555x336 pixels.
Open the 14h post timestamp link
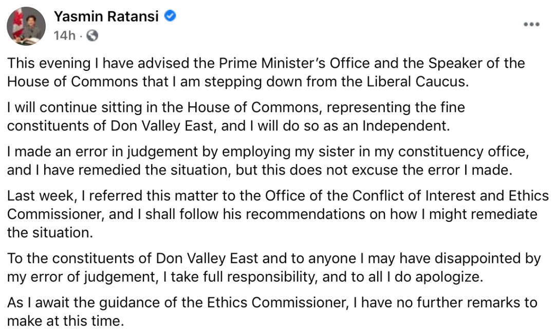pyautogui.click(x=64, y=36)
